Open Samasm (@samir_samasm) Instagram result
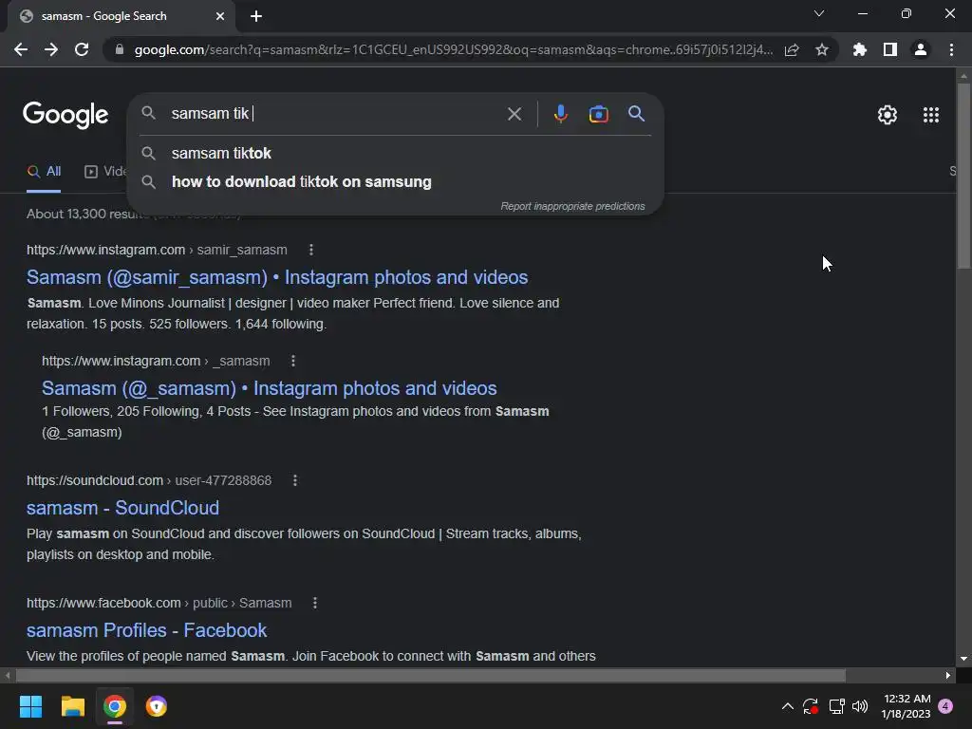 277,277
